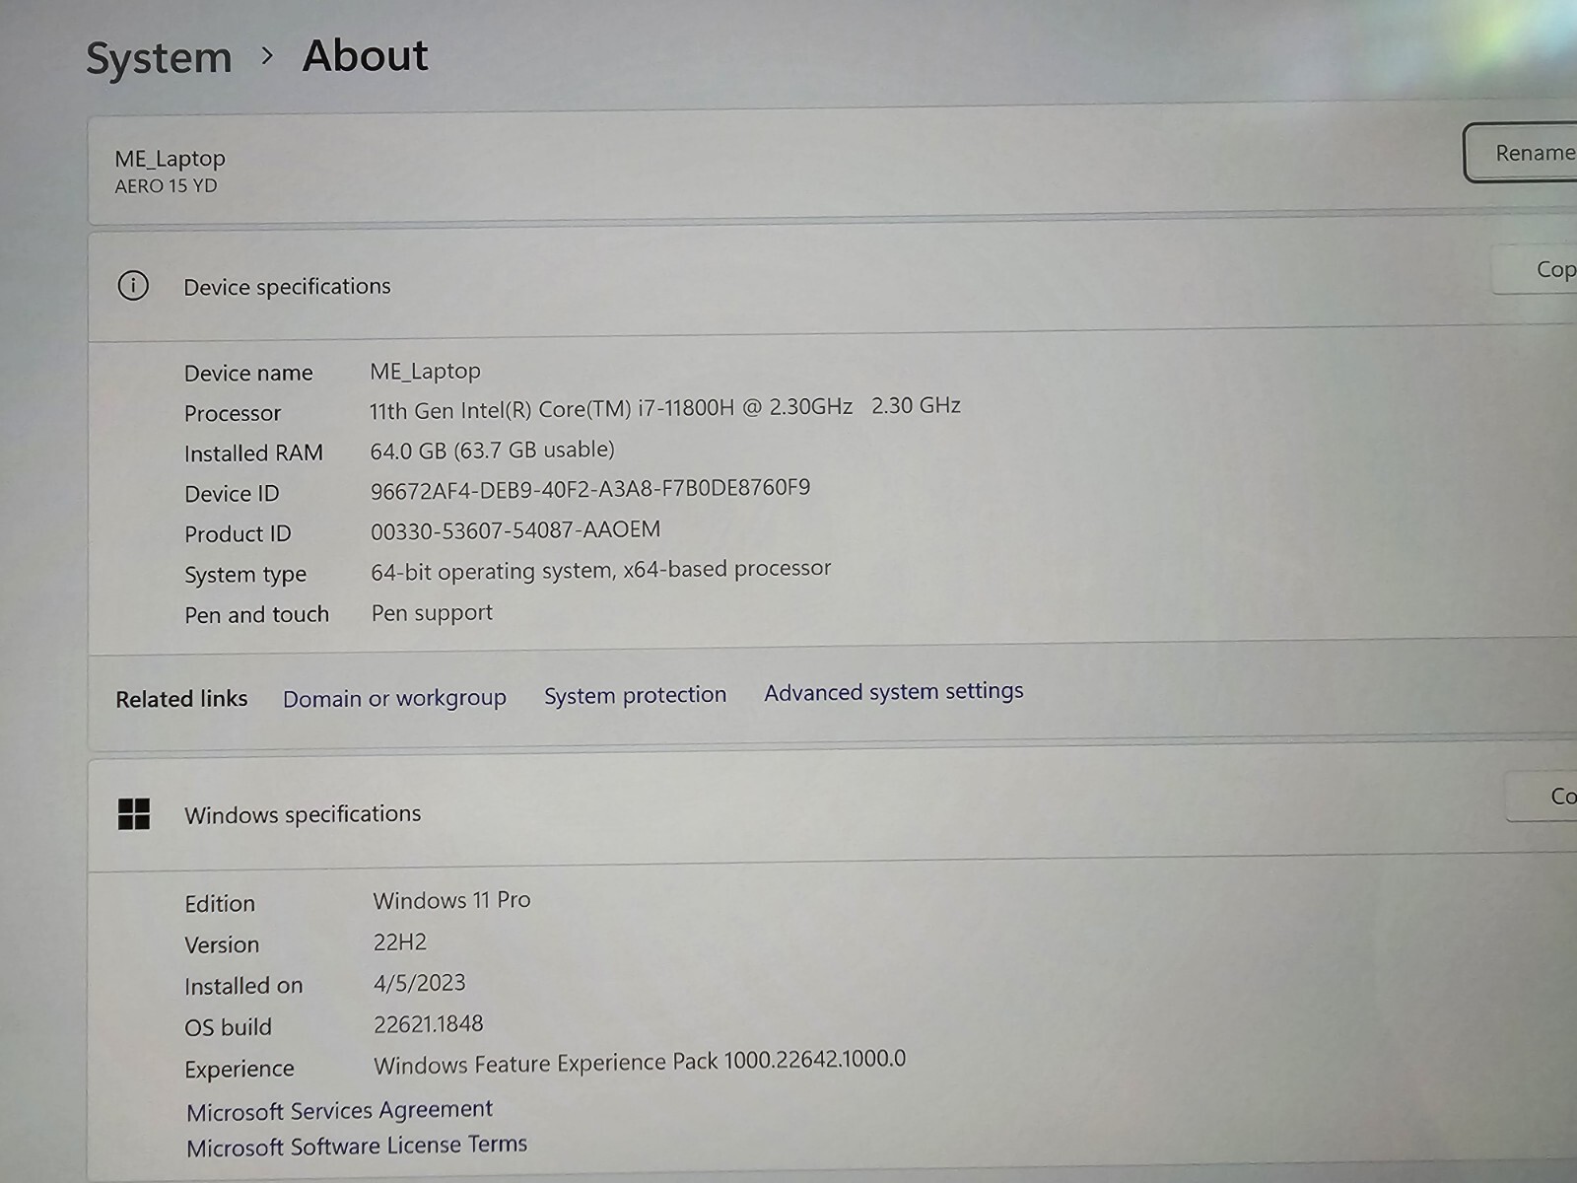Copy device specifications with Copy button
The height and width of the screenshot is (1183, 1577).
click(1536, 269)
